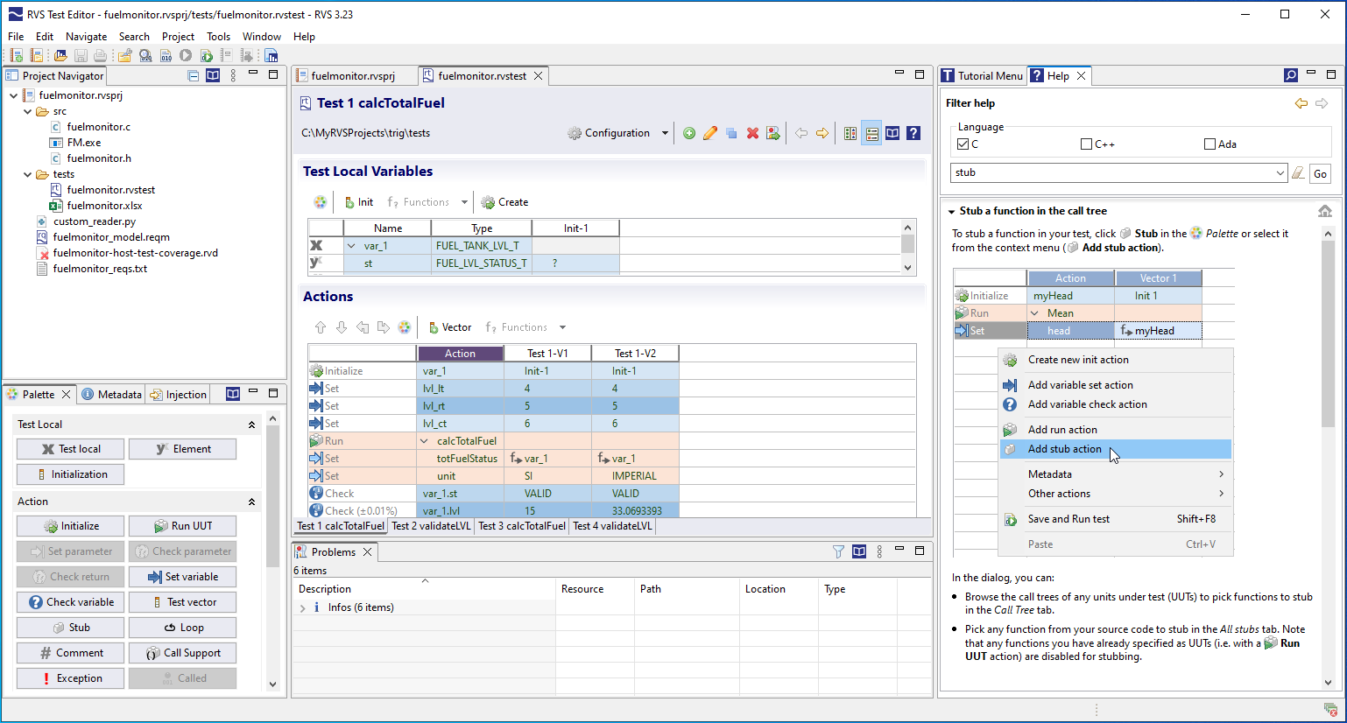Click the report chart icon at main toolbar end
Viewport: 1347px width, 723px height.
pos(272,55)
